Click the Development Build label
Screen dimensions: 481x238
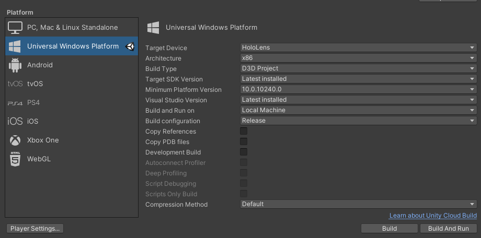(173, 152)
